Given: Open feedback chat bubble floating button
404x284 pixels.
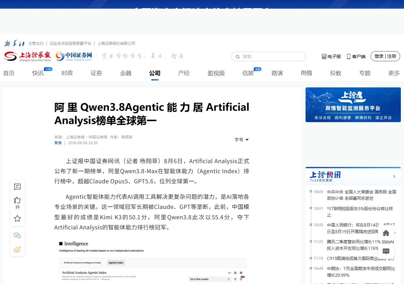Looking at the screenshot, I should tap(386, 251).
